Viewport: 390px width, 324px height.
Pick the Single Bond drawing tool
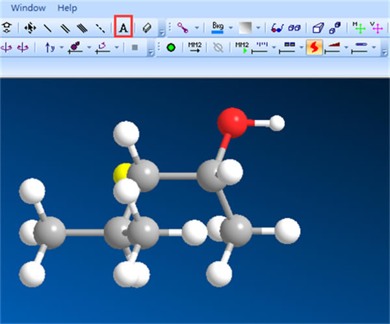(48, 28)
